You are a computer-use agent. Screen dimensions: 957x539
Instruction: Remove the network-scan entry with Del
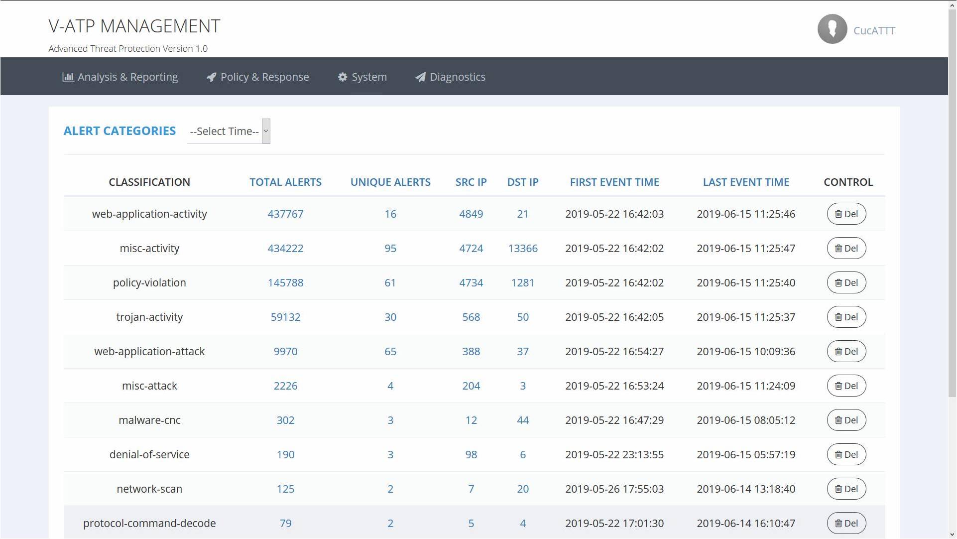[846, 489]
